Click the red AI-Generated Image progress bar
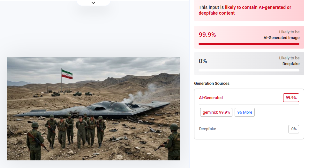 pos(249,44)
